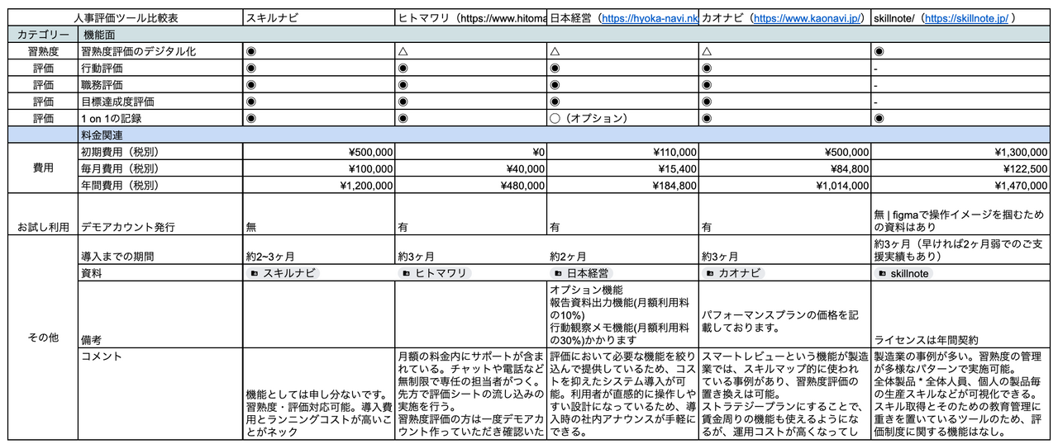
Task: Click the 初期費用（税別） label
Action: click(161, 153)
